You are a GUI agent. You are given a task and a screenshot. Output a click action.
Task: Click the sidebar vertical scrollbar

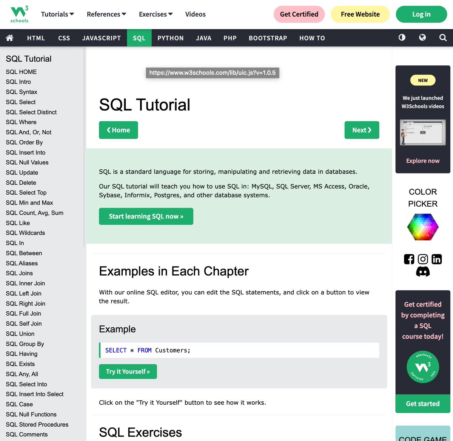(x=84, y=147)
